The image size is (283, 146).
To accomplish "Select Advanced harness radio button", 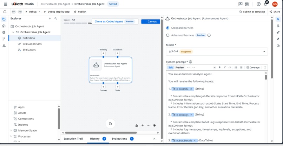I will pyautogui.click(x=168, y=35).
